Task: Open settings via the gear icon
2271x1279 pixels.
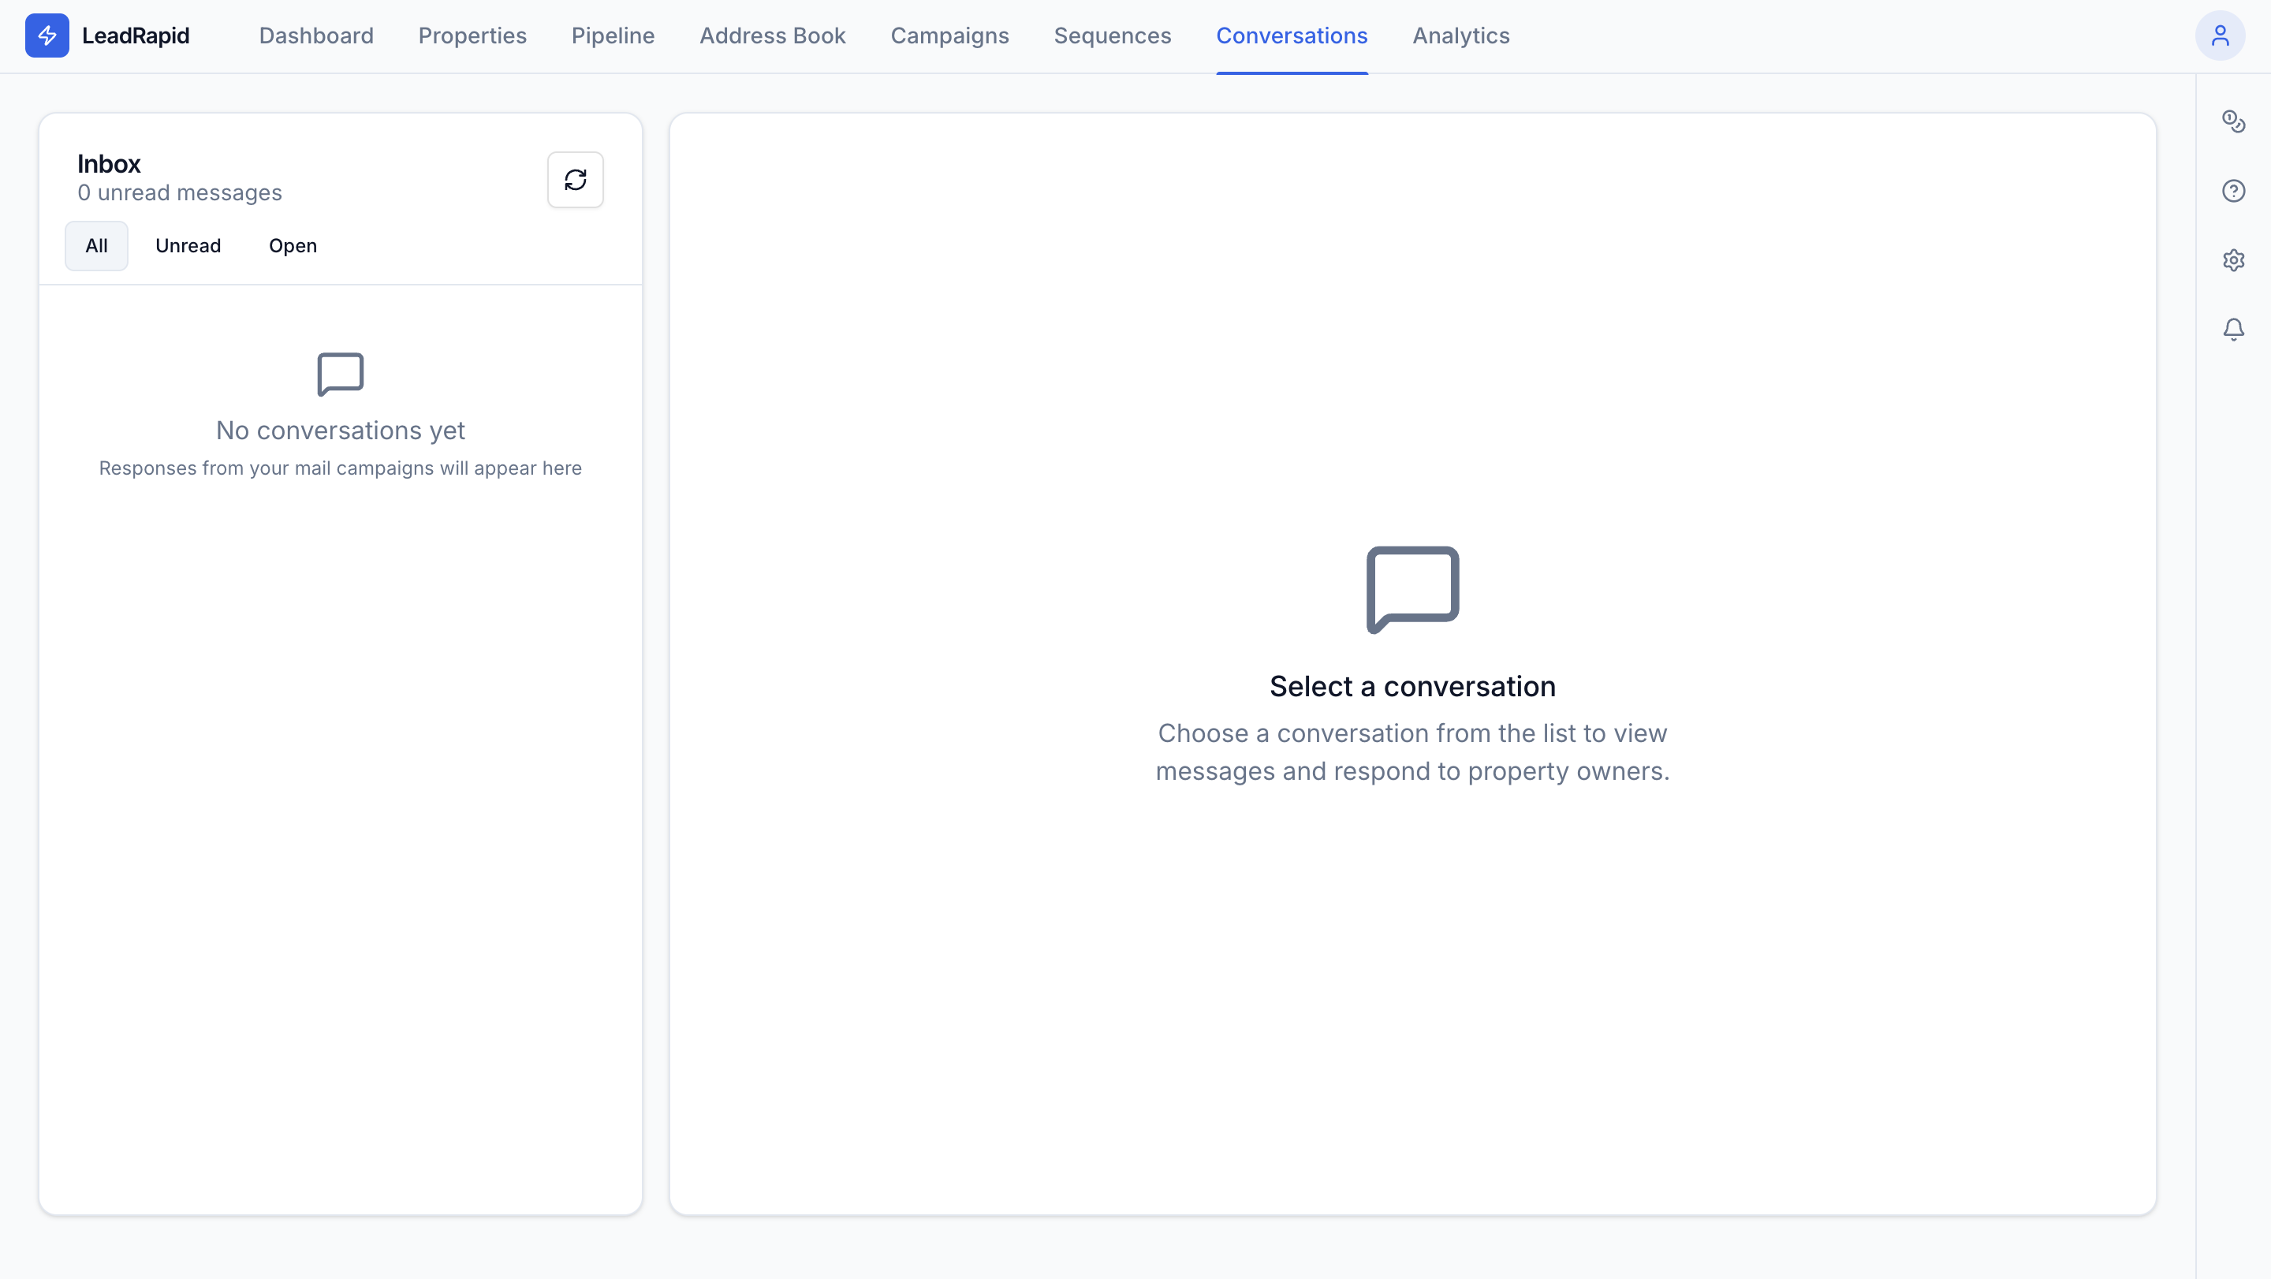Action: click(x=2234, y=259)
